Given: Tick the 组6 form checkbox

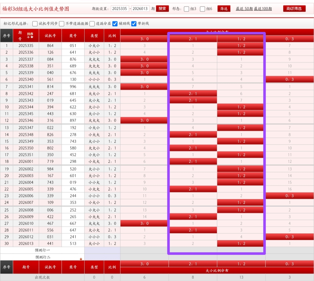Looking at the screenshot, I should (203, 9).
